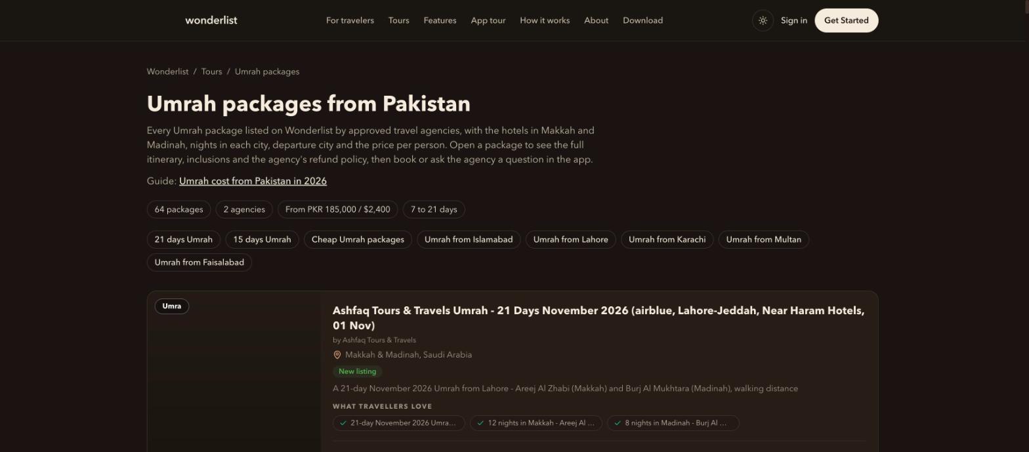Click the Get Started button
1029x452 pixels.
click(x=847, y=20)
